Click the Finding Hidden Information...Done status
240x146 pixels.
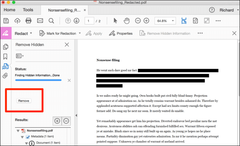point(37,75)
